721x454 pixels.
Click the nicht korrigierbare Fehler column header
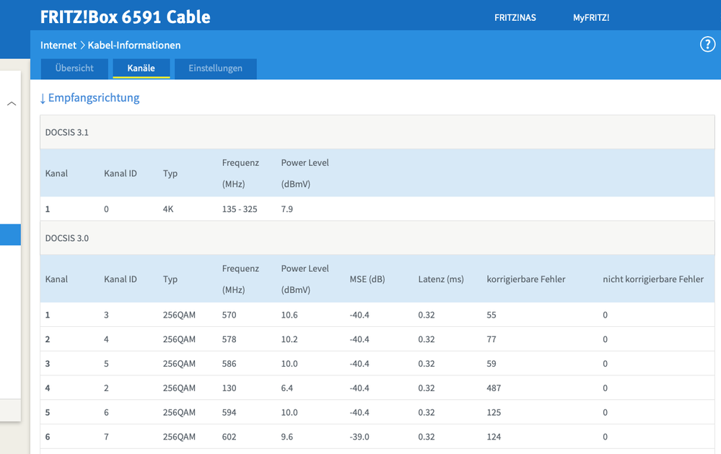652,279
